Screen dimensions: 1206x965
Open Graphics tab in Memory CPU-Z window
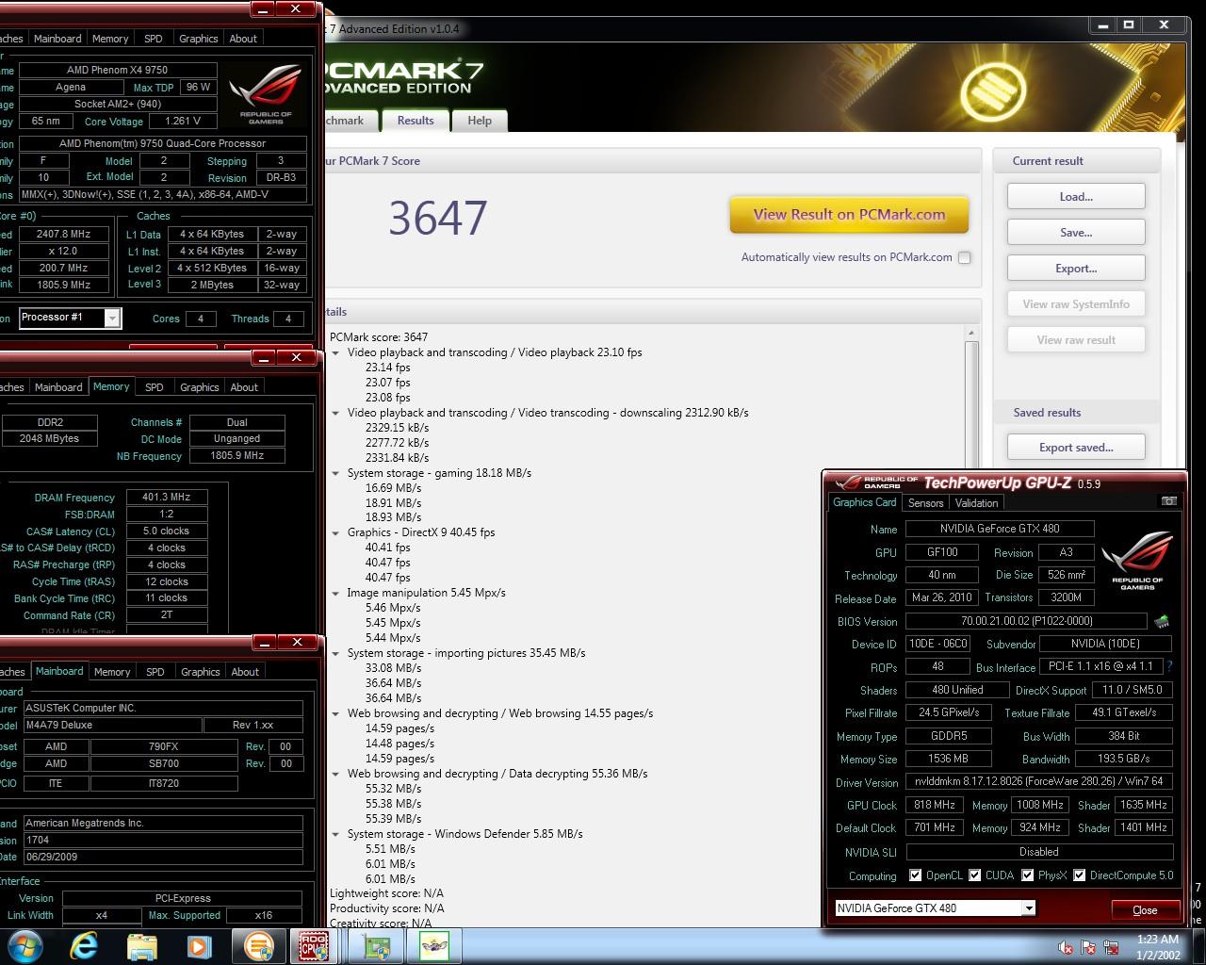pyautogui.click(x=199, y=387)
